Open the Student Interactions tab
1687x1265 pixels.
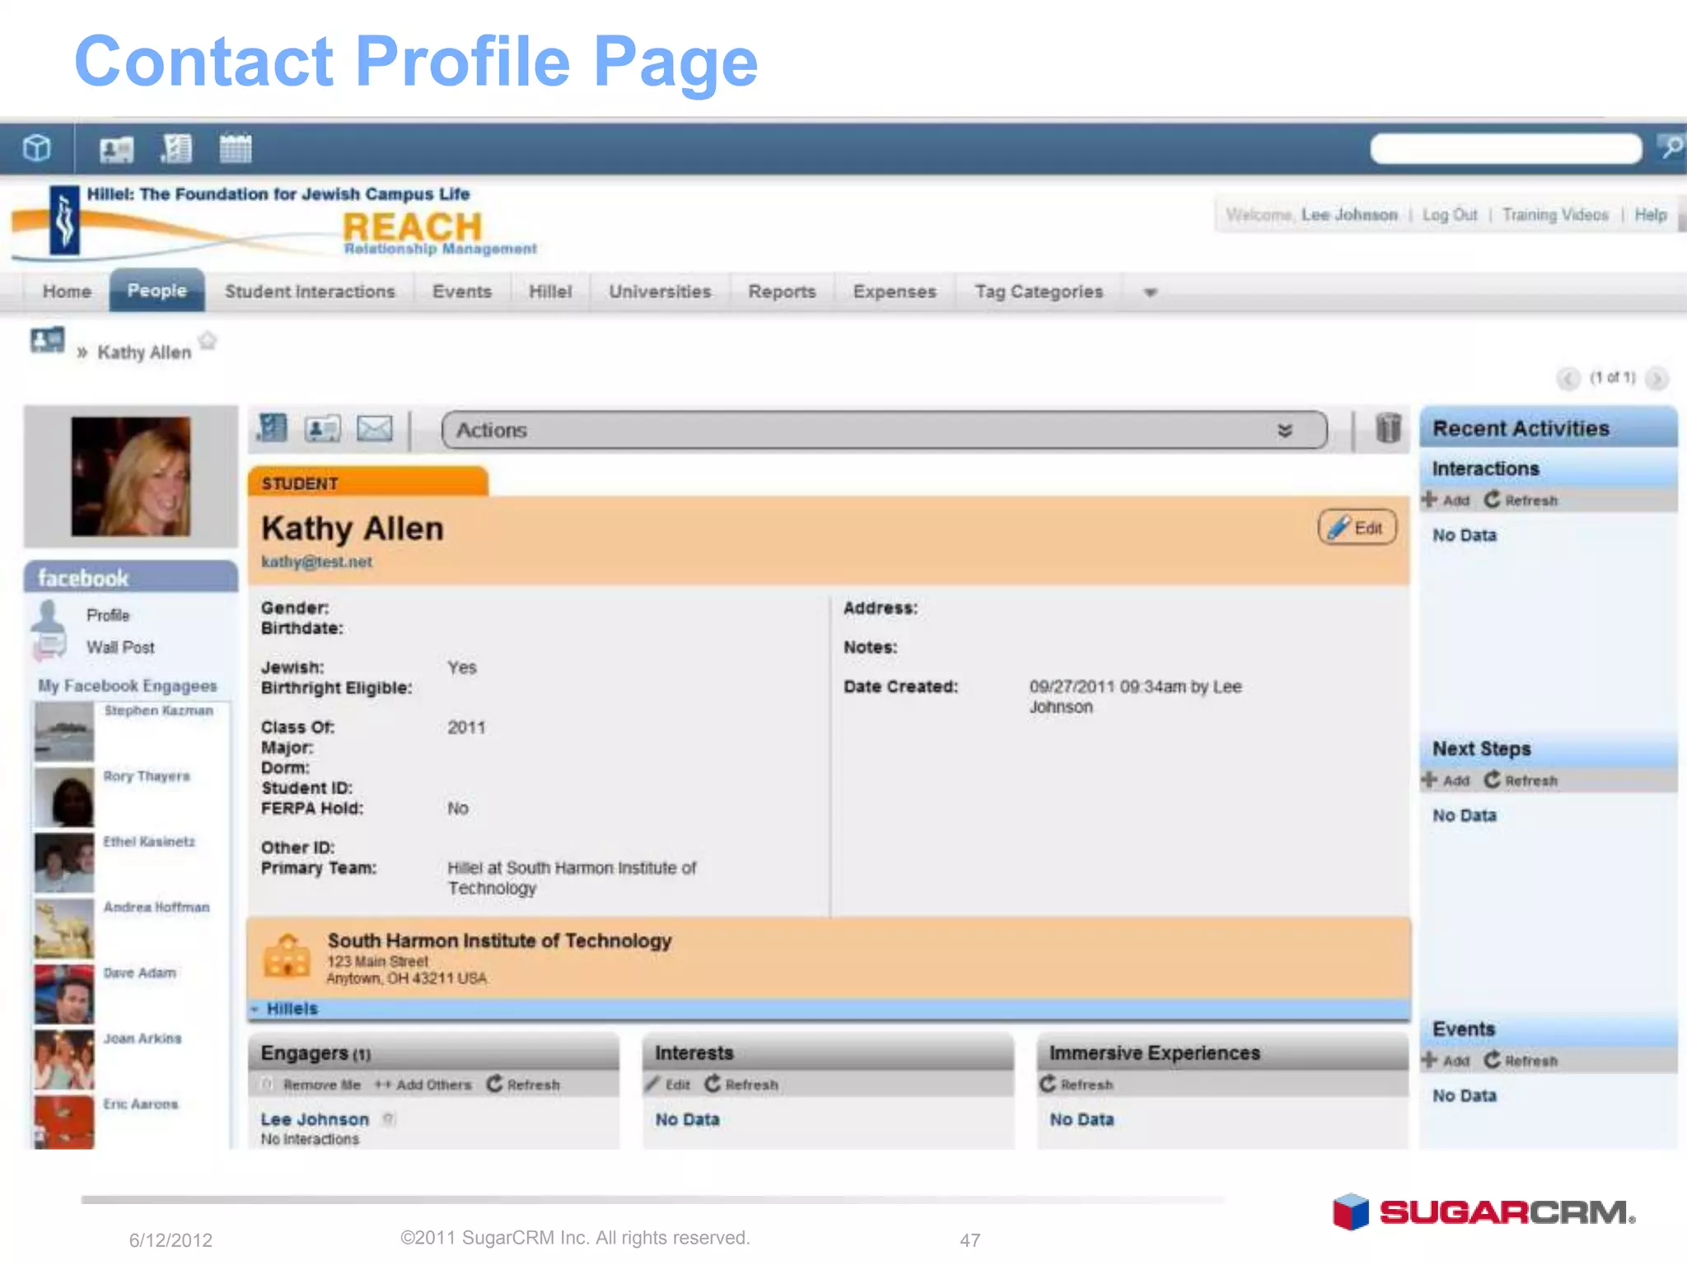pos(310,292)
